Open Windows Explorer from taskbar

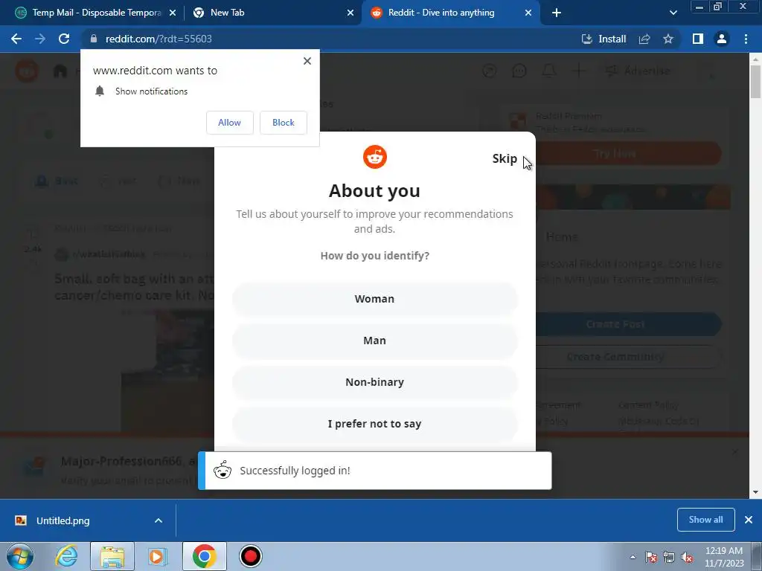[x=112, y=556]
